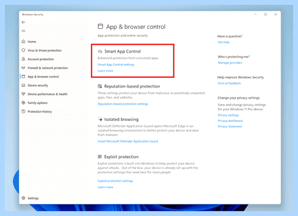Open Smart App Control settings link
298x216 pixels.
[x=116, y=65]
